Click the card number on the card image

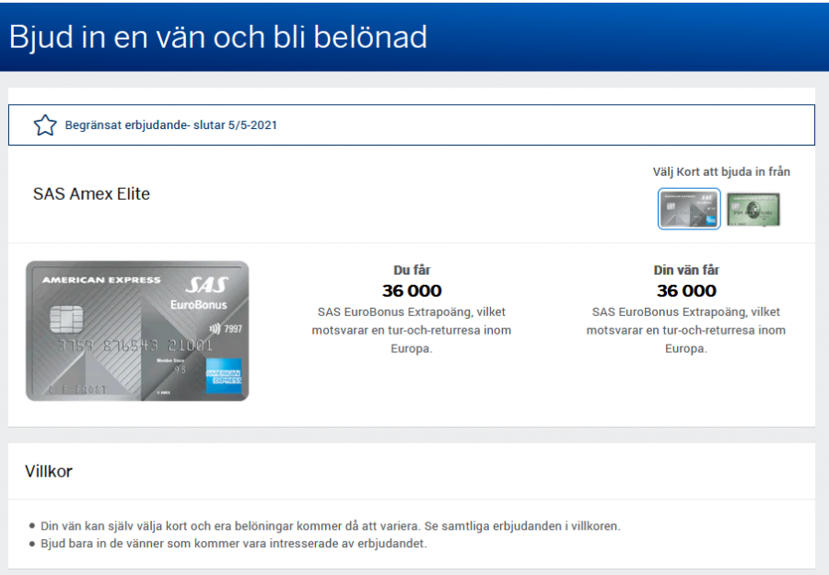pos(134,346)
